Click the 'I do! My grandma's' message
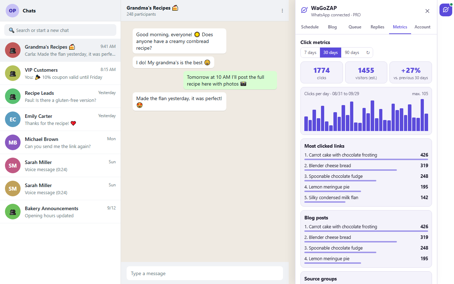This screenshot has height=284, width=454. [x=173, y=62]
